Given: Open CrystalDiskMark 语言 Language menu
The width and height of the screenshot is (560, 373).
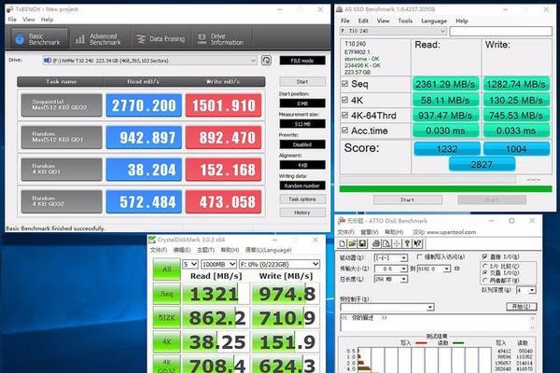Looking at the screenshot, I should [268, 250].
